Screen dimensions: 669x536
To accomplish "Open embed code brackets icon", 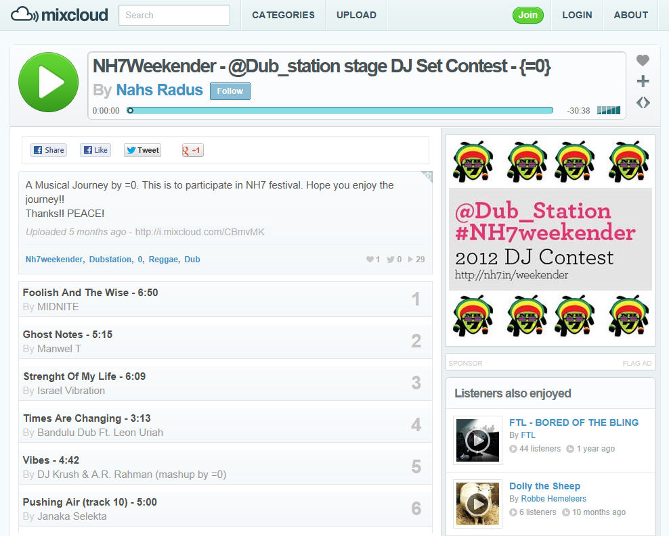I will 643,102.
